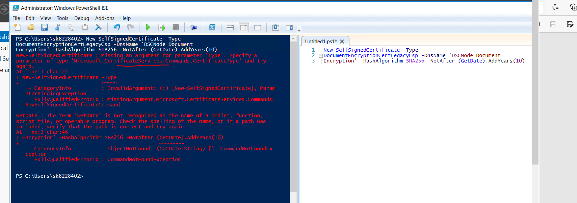Show the Command window icon

pyautogui.click(x=276, y=27)
